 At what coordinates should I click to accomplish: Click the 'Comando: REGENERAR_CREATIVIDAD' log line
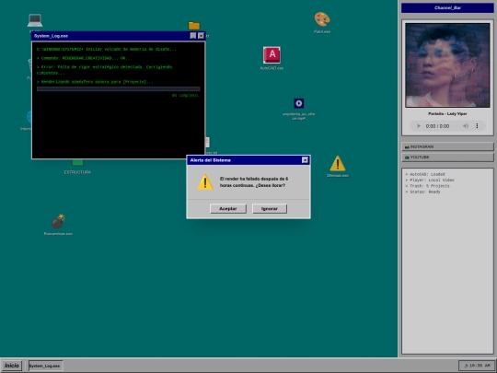(x=82, y=58)
